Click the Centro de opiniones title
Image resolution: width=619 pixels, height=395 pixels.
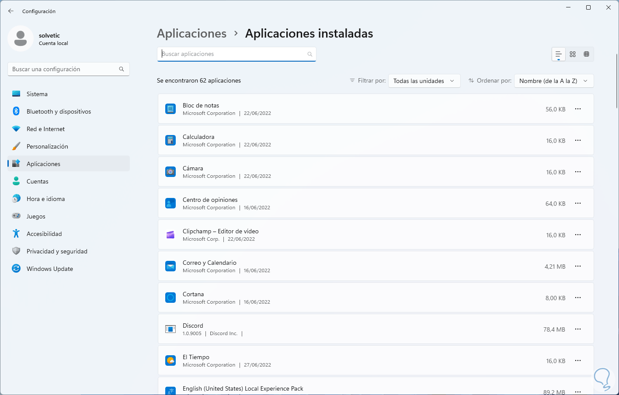[x=210, y=200]
